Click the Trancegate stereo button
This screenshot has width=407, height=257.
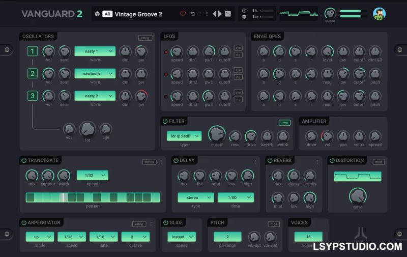pyautogui.click(x=149, y=162)
